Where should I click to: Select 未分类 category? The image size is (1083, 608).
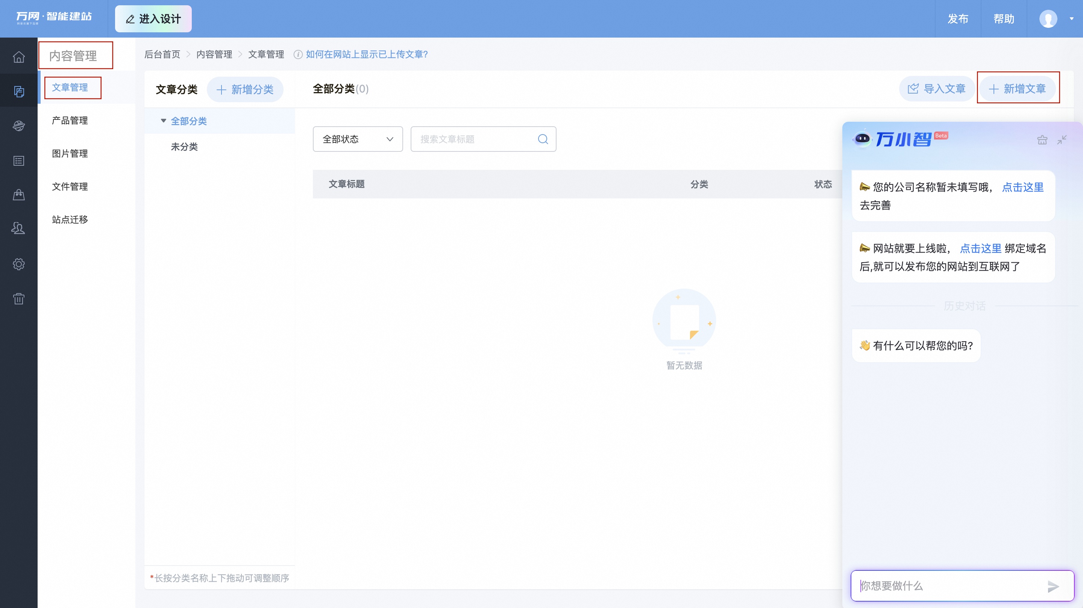pyautogui.click(x=184, y=147)
